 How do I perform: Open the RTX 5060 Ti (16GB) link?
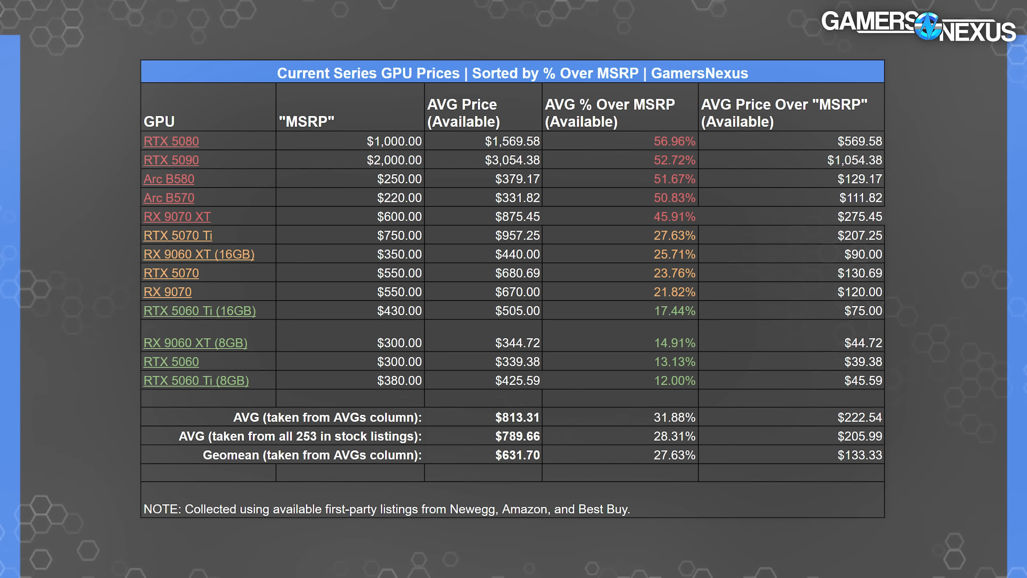click(x=200, y=311)
